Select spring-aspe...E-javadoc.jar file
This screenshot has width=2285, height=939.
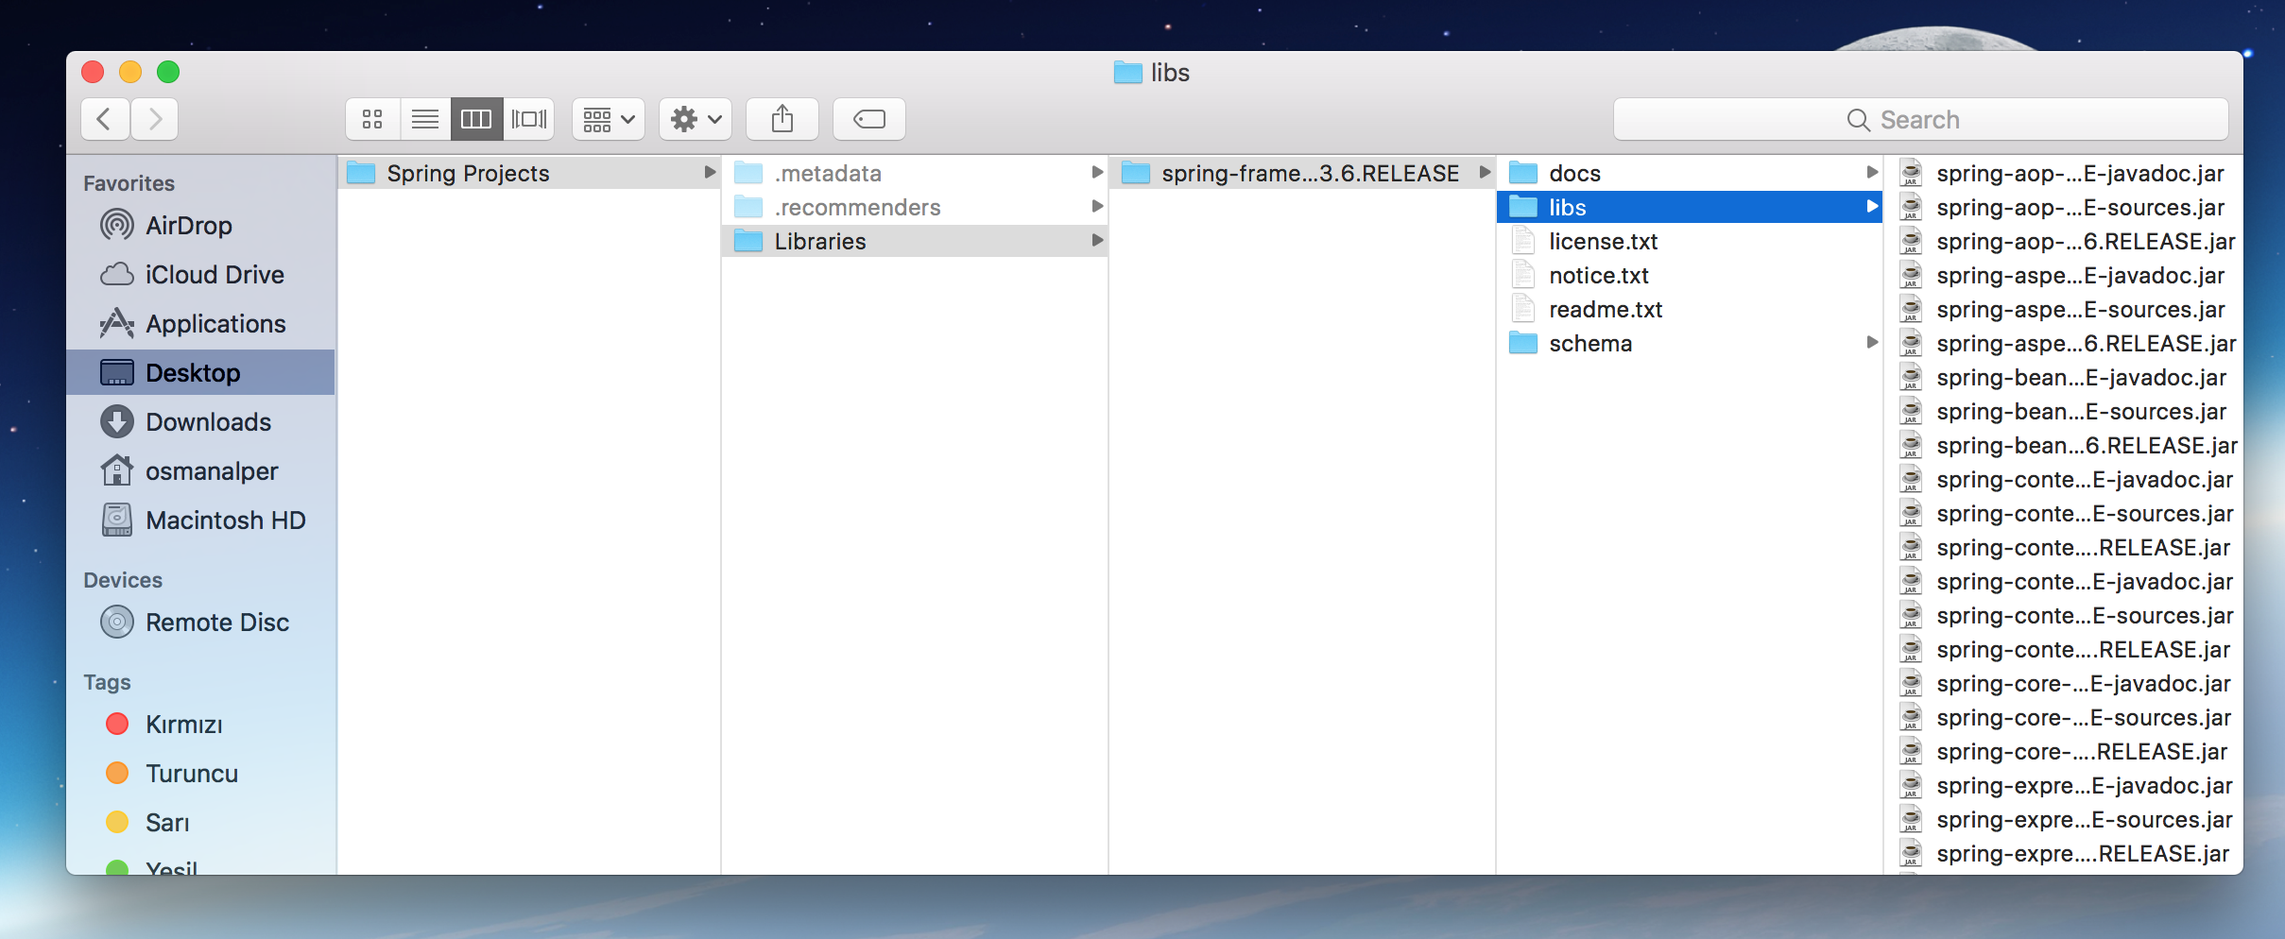(2064, 275)
